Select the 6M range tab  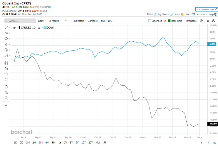[47, 143]
